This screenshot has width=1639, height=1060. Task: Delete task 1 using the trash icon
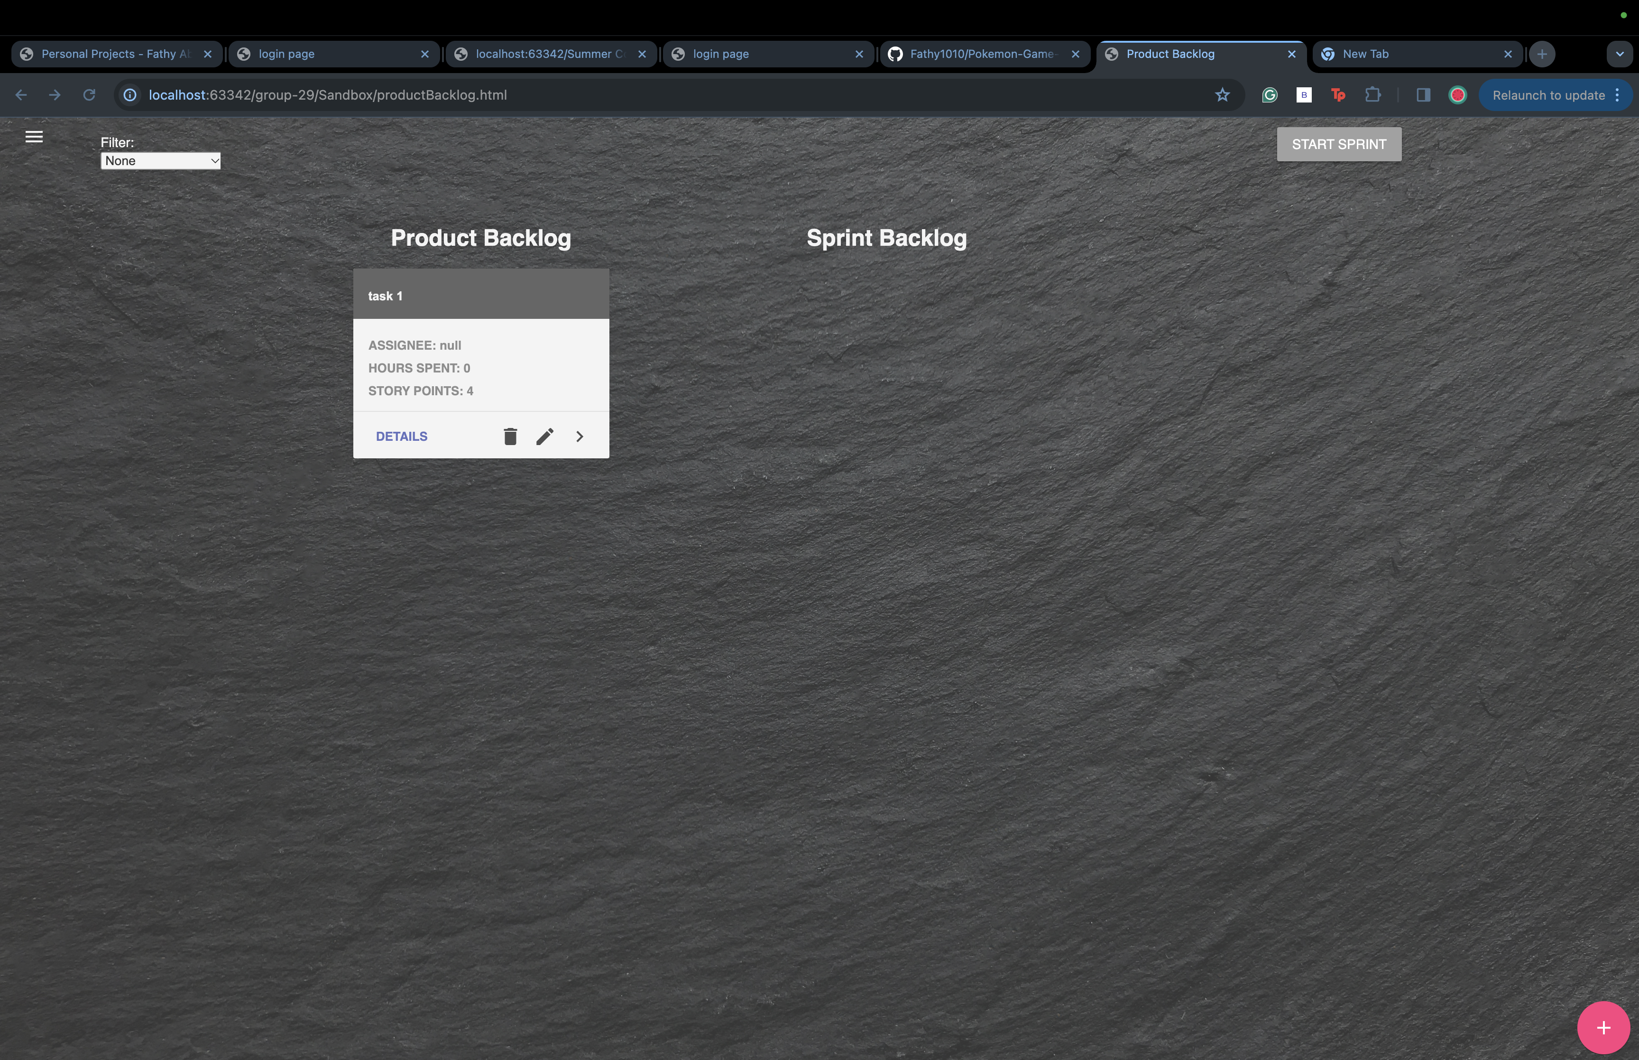pyautogui.click(x=510, y=436)
